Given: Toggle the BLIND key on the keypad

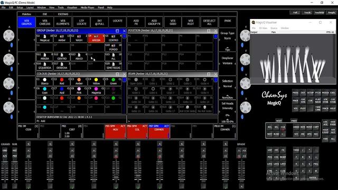Looking at the screenshot, I should (276, 134).
